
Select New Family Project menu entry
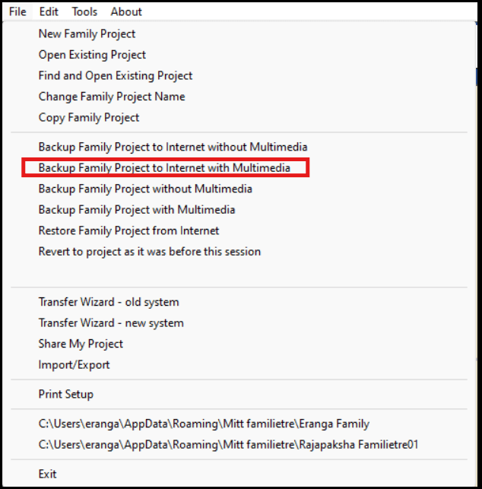(x=87, y=34)
